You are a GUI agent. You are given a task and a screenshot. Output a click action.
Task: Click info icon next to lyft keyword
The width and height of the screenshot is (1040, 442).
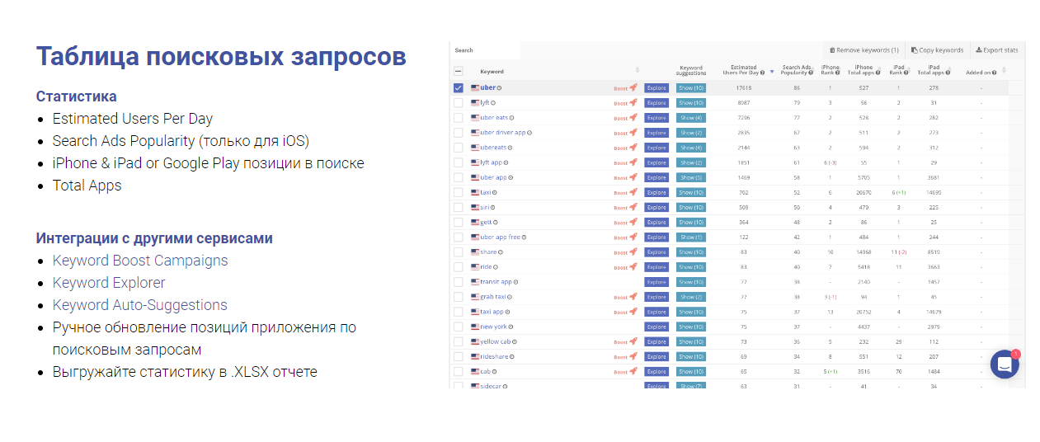coord(493,103)
